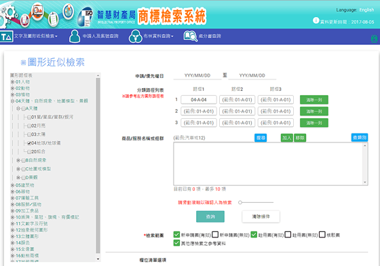Screen dimensions: 380x266
Task: Expand the D景觀 sub-node
Action: 18,178
